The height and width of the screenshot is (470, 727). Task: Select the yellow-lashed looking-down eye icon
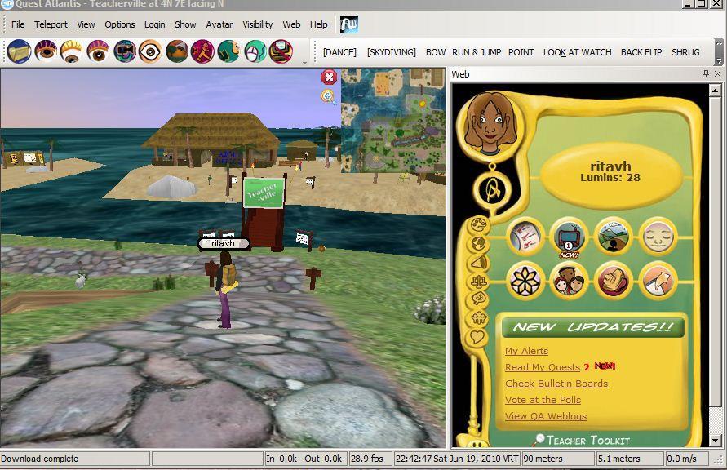72,51
